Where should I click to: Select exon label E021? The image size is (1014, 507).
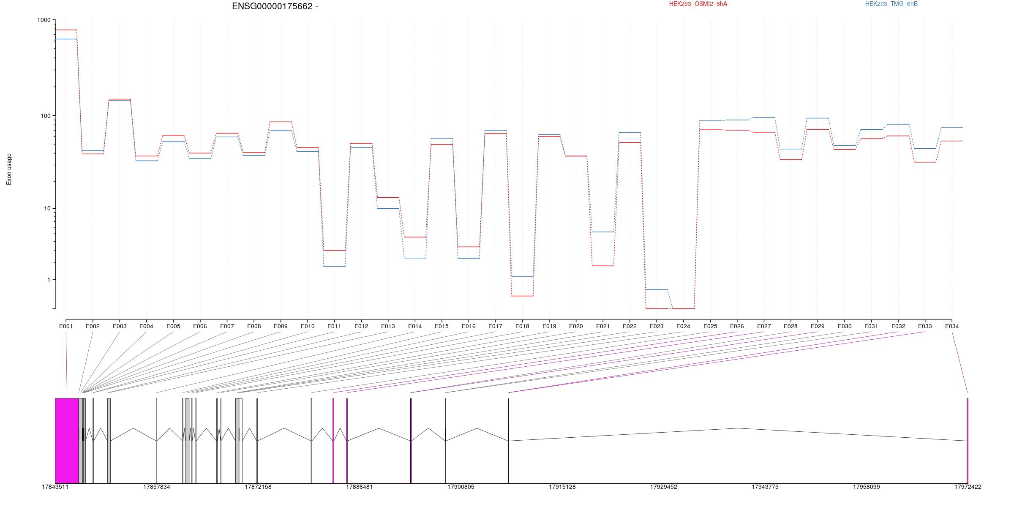[603, 326]
